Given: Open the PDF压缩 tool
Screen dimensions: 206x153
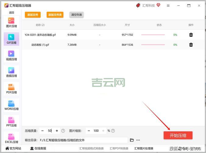Looking at the screenshot, I should (x=12, y=89).
